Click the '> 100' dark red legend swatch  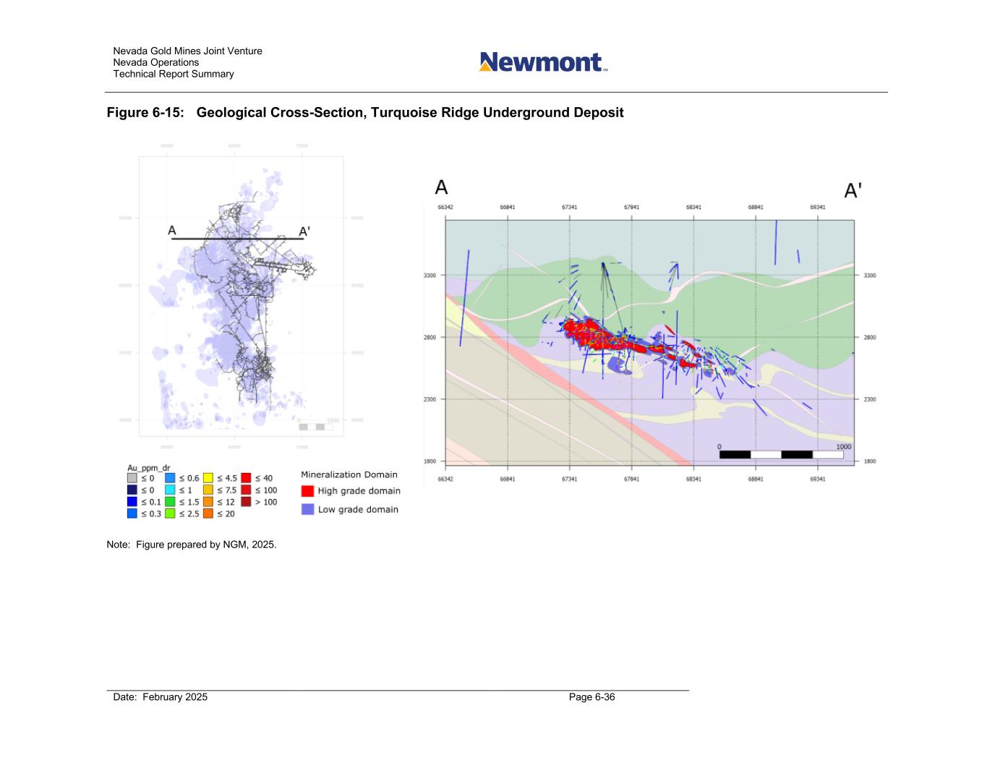pyautogui.click(x=246, y=502)
